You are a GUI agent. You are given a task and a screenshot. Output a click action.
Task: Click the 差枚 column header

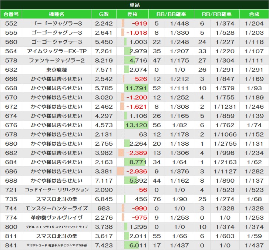coord(132,14)
